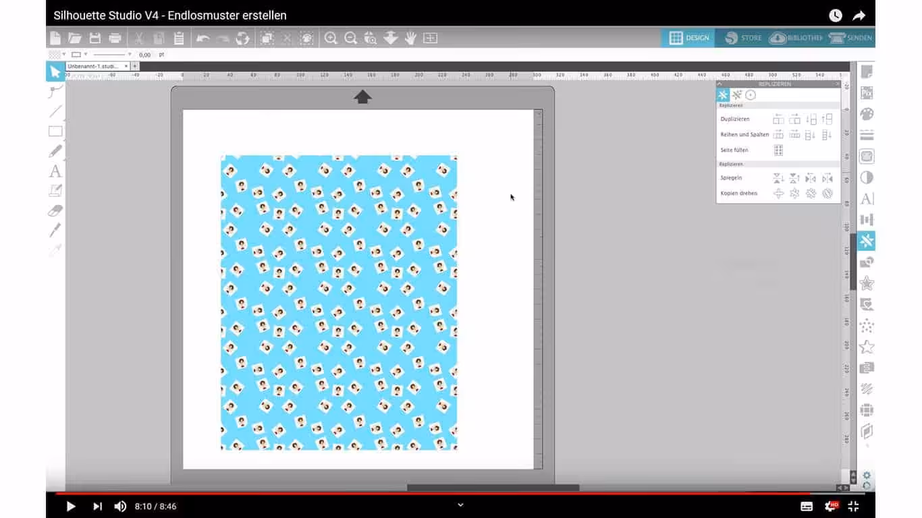Click the Zoom In magnifier icon

pyautogui.click(x=331, y=38)
